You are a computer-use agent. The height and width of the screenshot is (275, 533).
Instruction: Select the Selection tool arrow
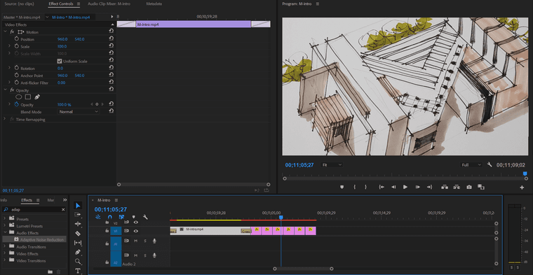tap(78, 206)
